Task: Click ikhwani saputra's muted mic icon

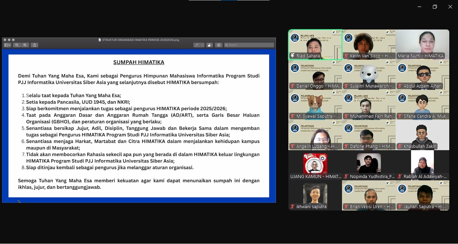Action: pyautogui.click(x=292, y=207)
